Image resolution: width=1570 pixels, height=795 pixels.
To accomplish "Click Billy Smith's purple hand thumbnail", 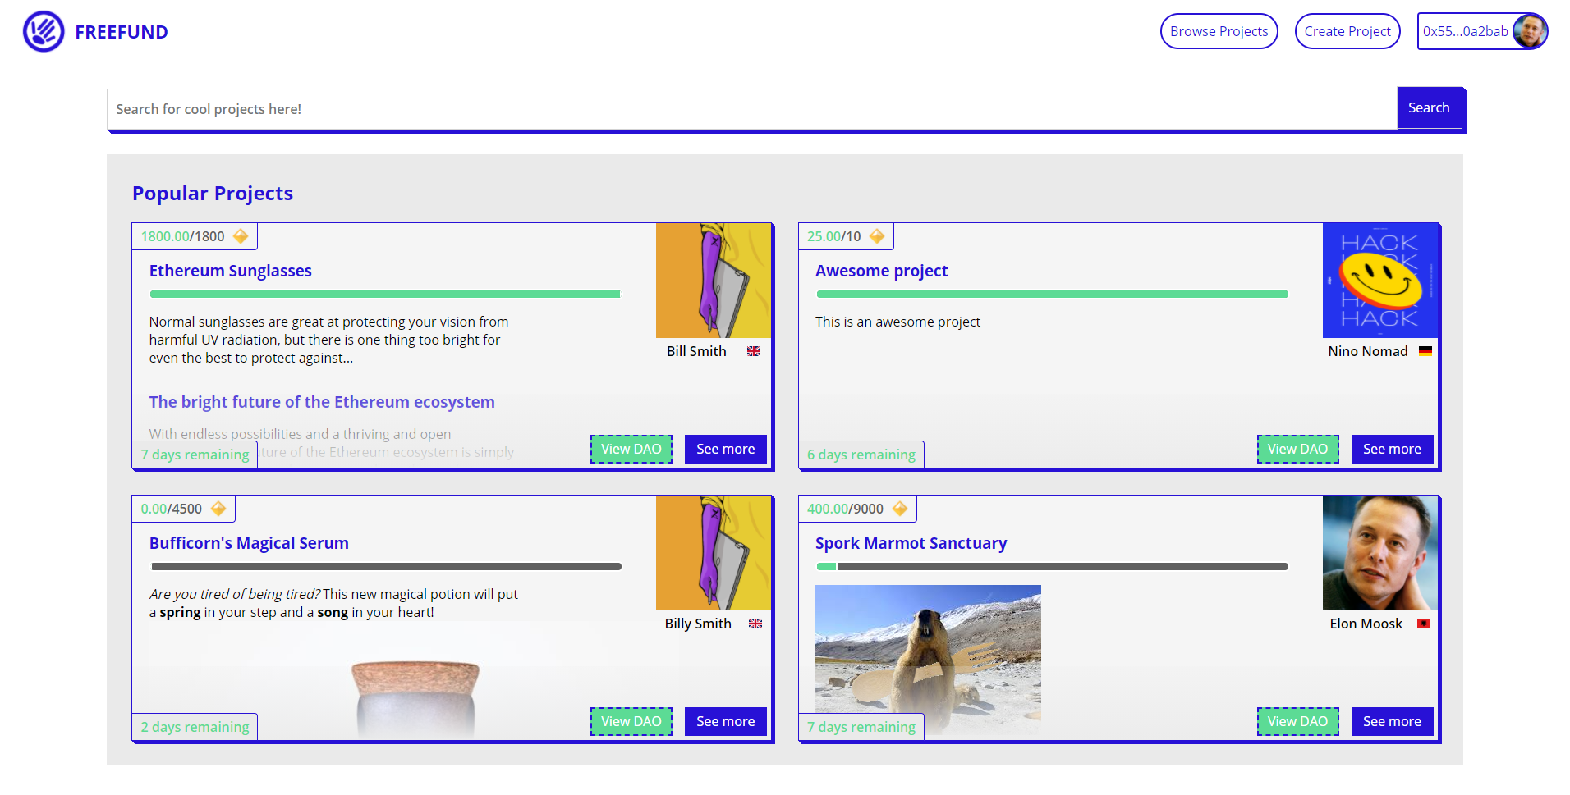I will coord(713,553).
